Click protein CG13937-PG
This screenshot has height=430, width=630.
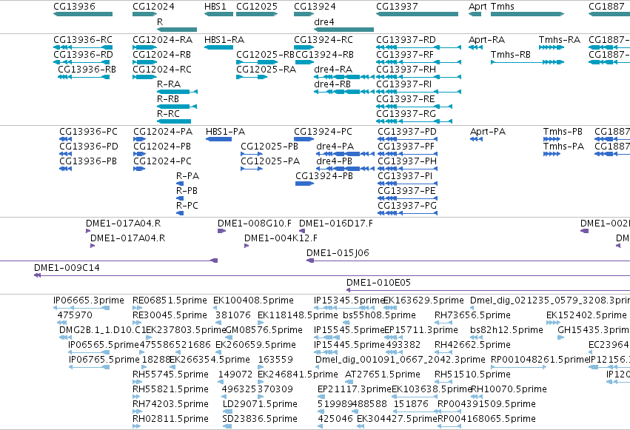407,213
